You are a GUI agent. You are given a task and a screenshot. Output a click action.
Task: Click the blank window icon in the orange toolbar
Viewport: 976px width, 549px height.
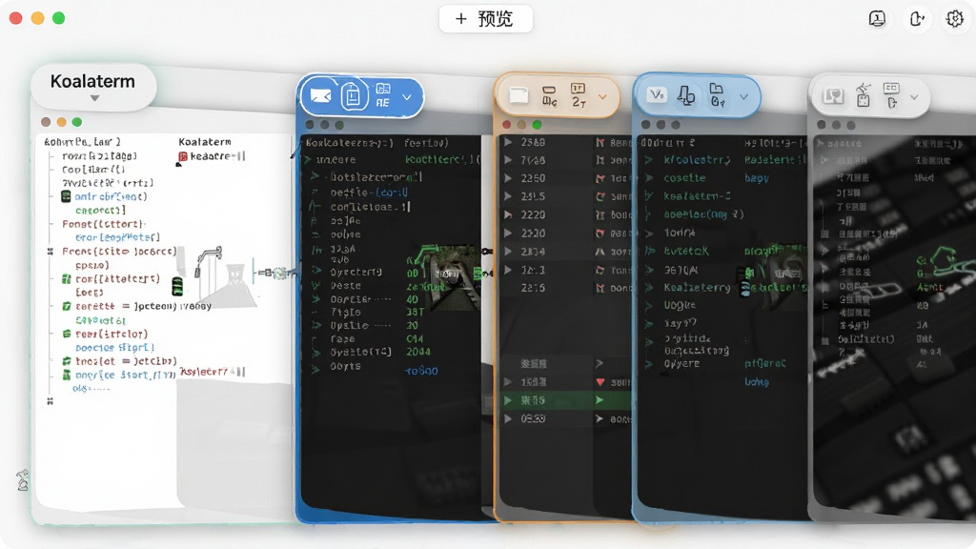[x=518, y=95]
